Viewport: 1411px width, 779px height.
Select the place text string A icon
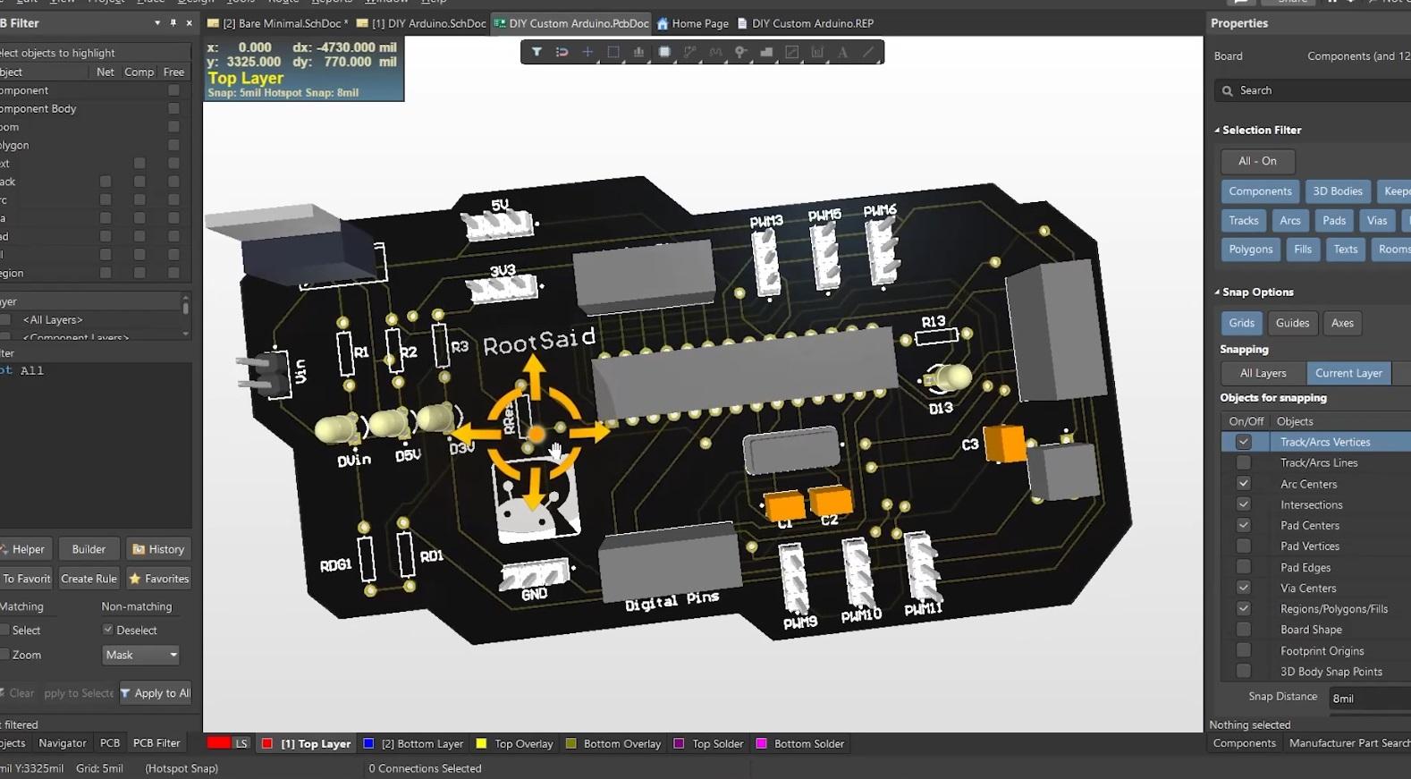pyautogui.click(x=842, y=52)
